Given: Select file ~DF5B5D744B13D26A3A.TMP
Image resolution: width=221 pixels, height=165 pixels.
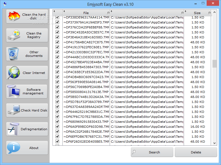Looking at the screenshot, I should [x=86, y=97].
